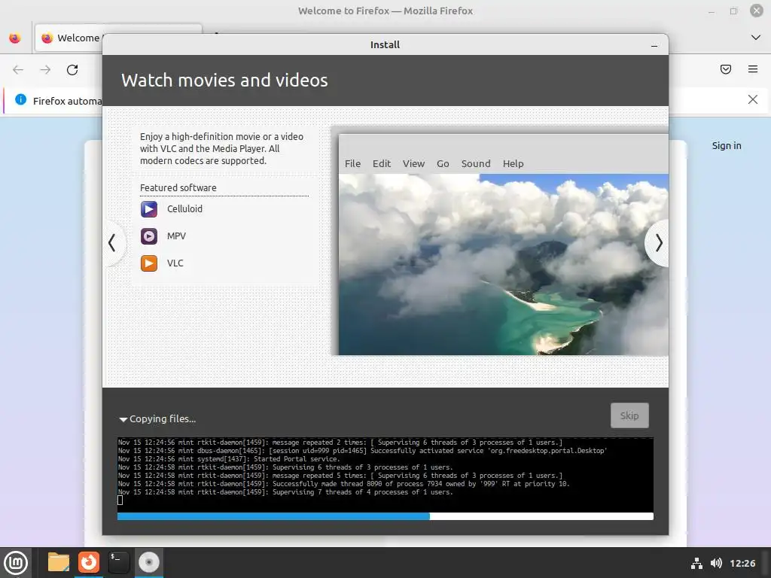This screenshot has height=578, width=771.
Task: Click the Install window title bar
Action: pyautogui.click(x=385, y=44)
